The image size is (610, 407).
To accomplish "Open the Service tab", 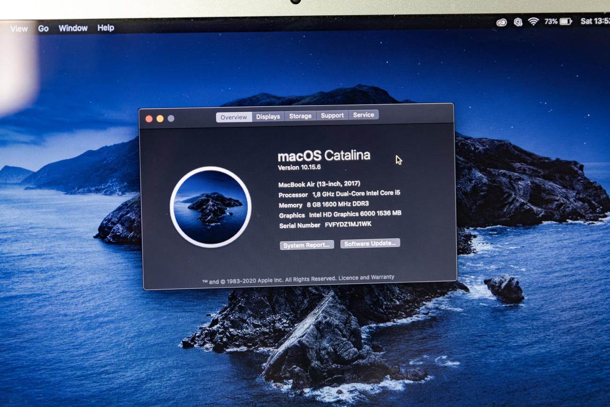I will [363, 115].
